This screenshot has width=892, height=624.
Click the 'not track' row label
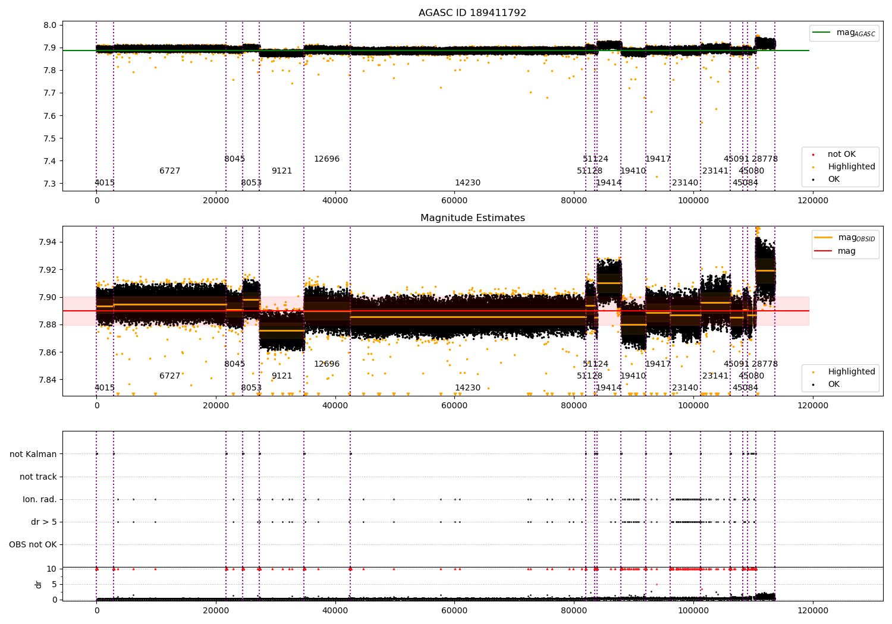38,477
